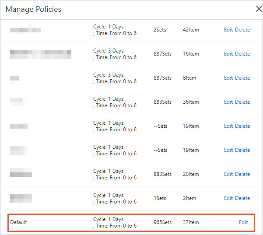Edit the policy with 42Item
The width and height of the screenshot is (263, 235).
pyautogui.click(x=228, y=30)
